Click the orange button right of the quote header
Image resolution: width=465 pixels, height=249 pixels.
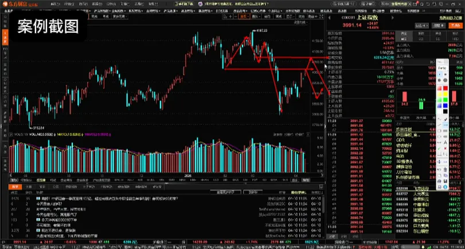455,25
